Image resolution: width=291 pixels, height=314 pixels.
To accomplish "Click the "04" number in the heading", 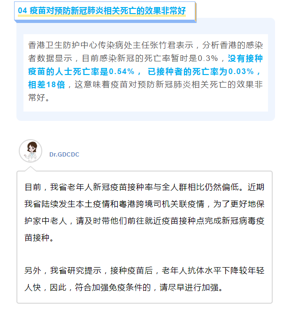I will click(22, 11).
